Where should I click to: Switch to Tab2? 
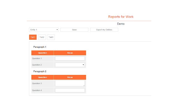42,37
